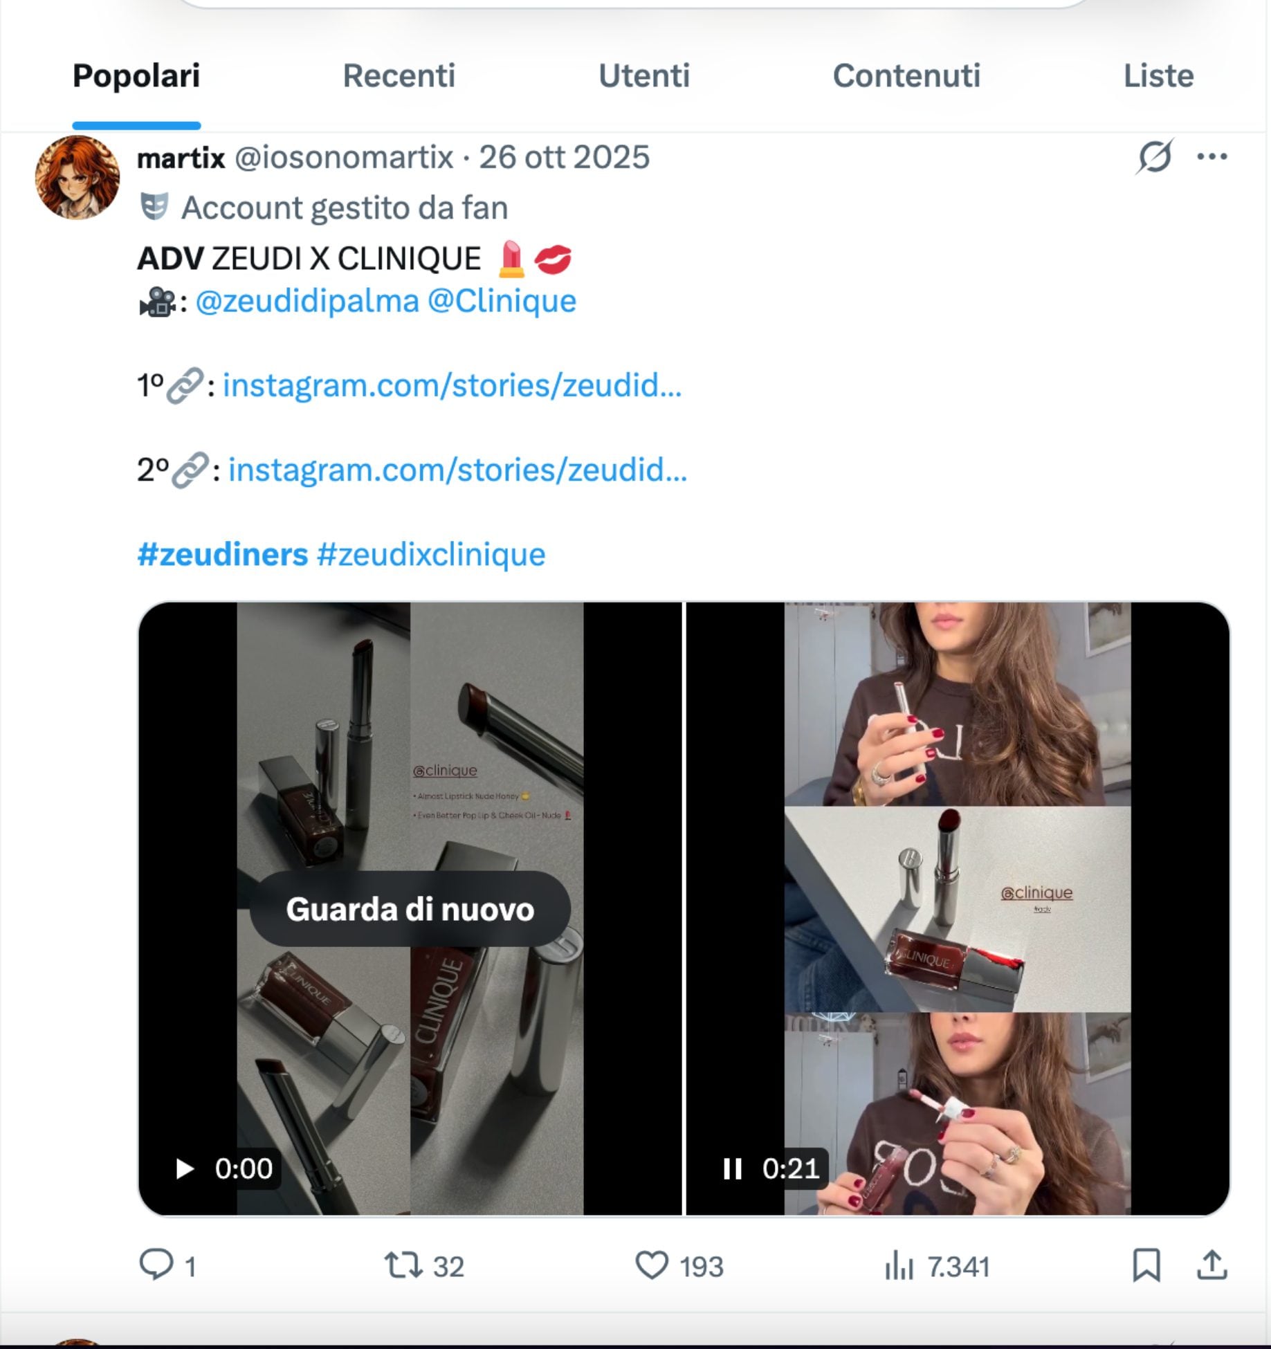Click the Grok slashed-circle icon

click(1154, 157)
